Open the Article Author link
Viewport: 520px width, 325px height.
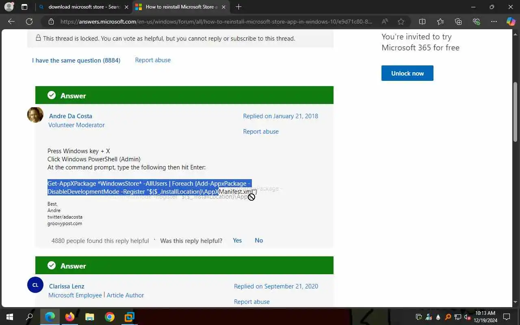point(125,295)
